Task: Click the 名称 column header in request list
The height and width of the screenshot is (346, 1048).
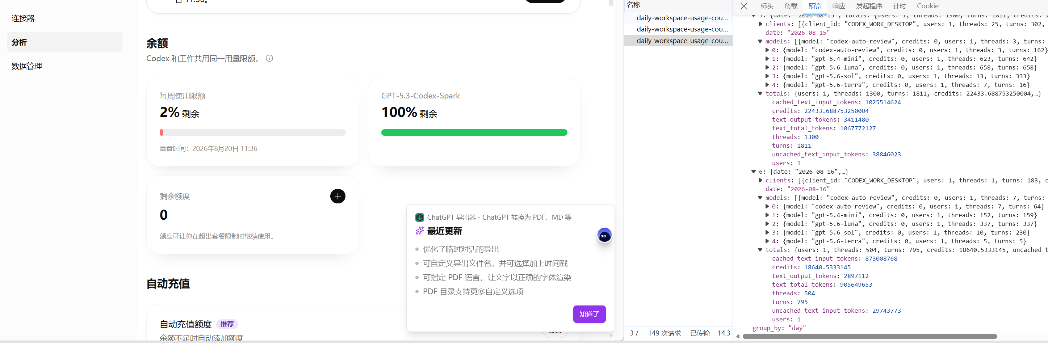Action: 633,5
